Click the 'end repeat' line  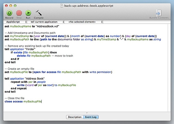(x=19, y=89)
